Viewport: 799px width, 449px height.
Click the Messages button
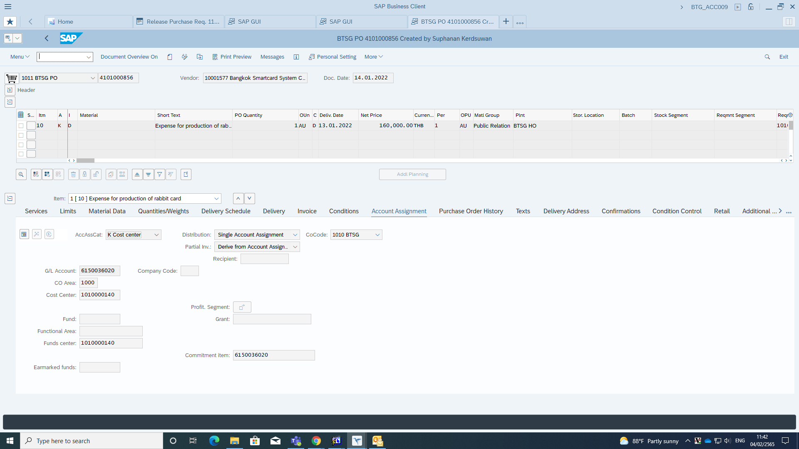[x=272, y=57]
